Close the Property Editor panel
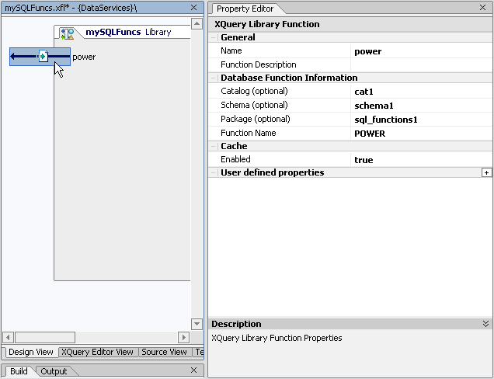Image resolution: width=494 pixels, height=379 pixels. coord(482,8)
